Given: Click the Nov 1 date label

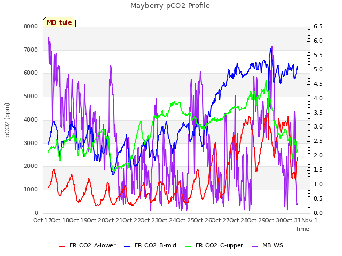Looking at the screenshot, I should pyautogui.click(x=309, y=220).
